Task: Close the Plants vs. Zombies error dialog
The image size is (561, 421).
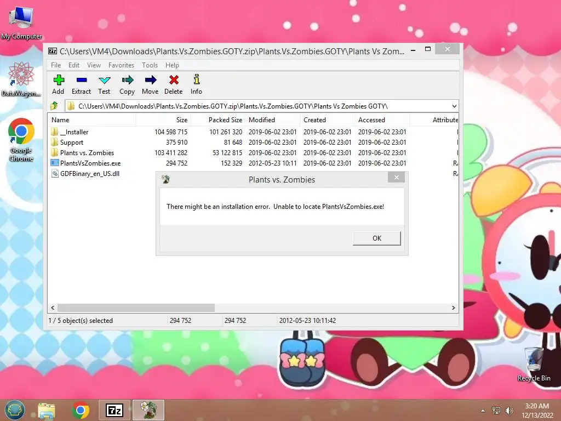Action: click(x=397, y=177)
